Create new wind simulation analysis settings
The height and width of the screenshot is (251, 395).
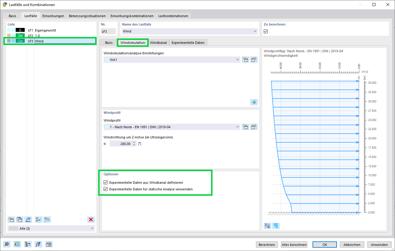click(245, 59)
